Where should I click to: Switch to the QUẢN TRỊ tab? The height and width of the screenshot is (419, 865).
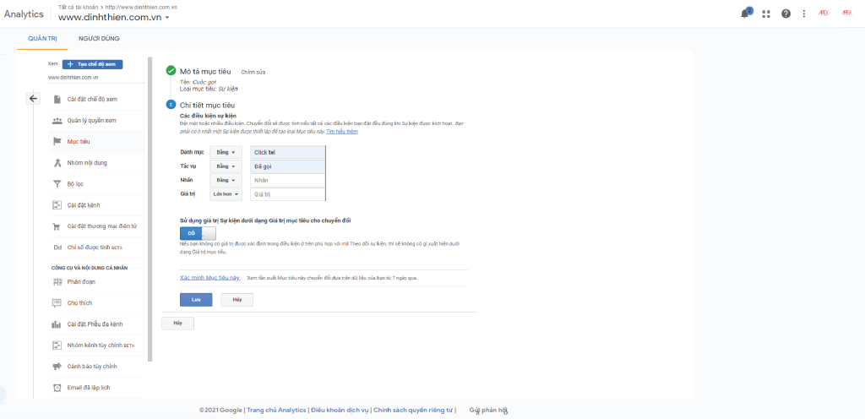click(x=41, y=39)
